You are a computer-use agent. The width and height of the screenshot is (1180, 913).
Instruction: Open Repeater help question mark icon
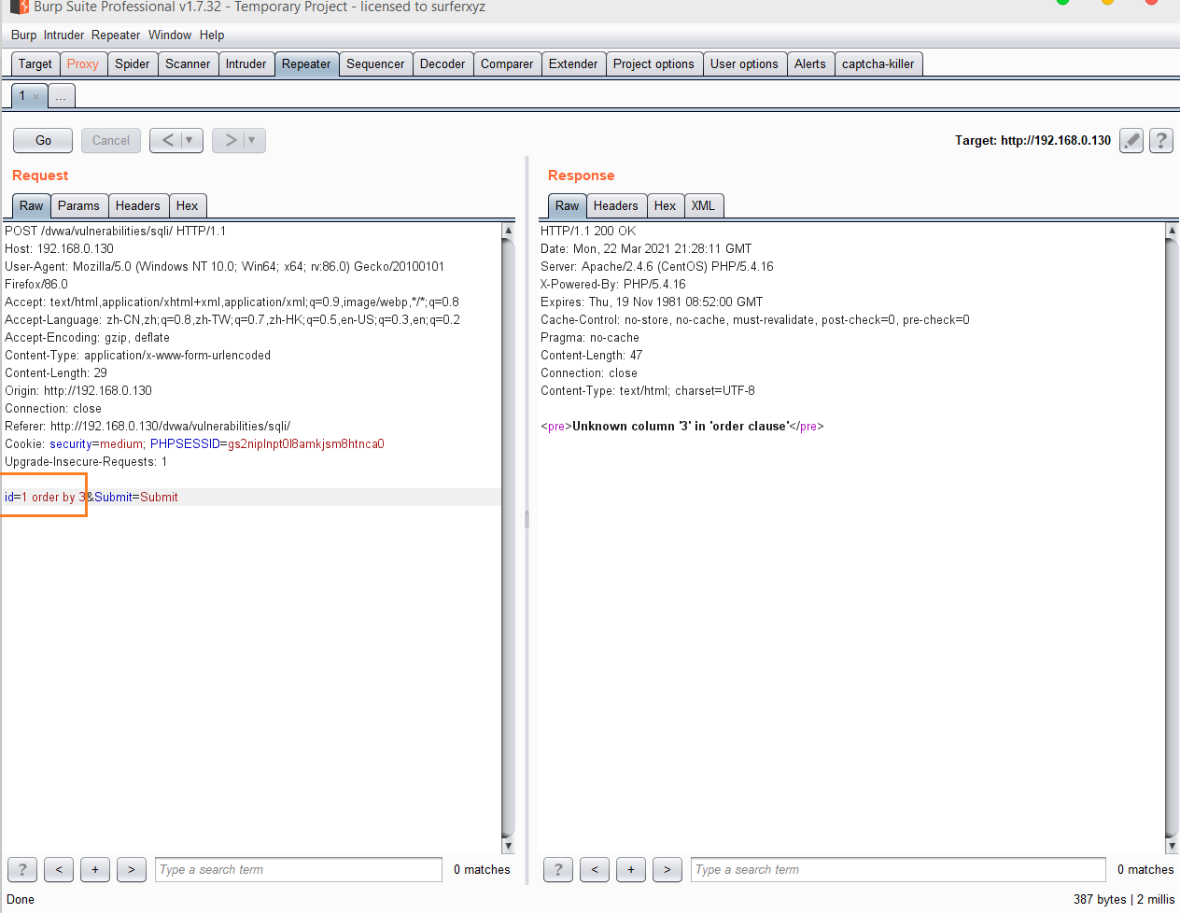click(x=1161, y=140)
